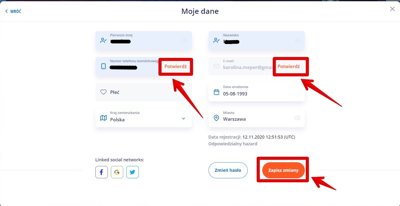
Task: Click into the Miasto text field
Action: 253,119
